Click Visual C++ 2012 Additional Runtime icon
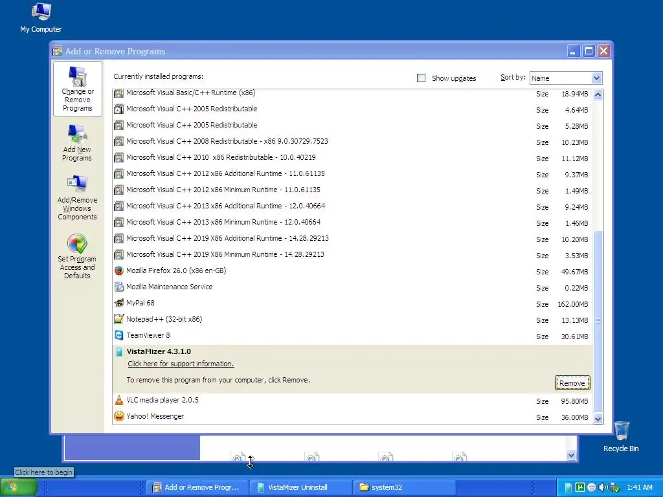Screen dimensions: 663x497 119,173
